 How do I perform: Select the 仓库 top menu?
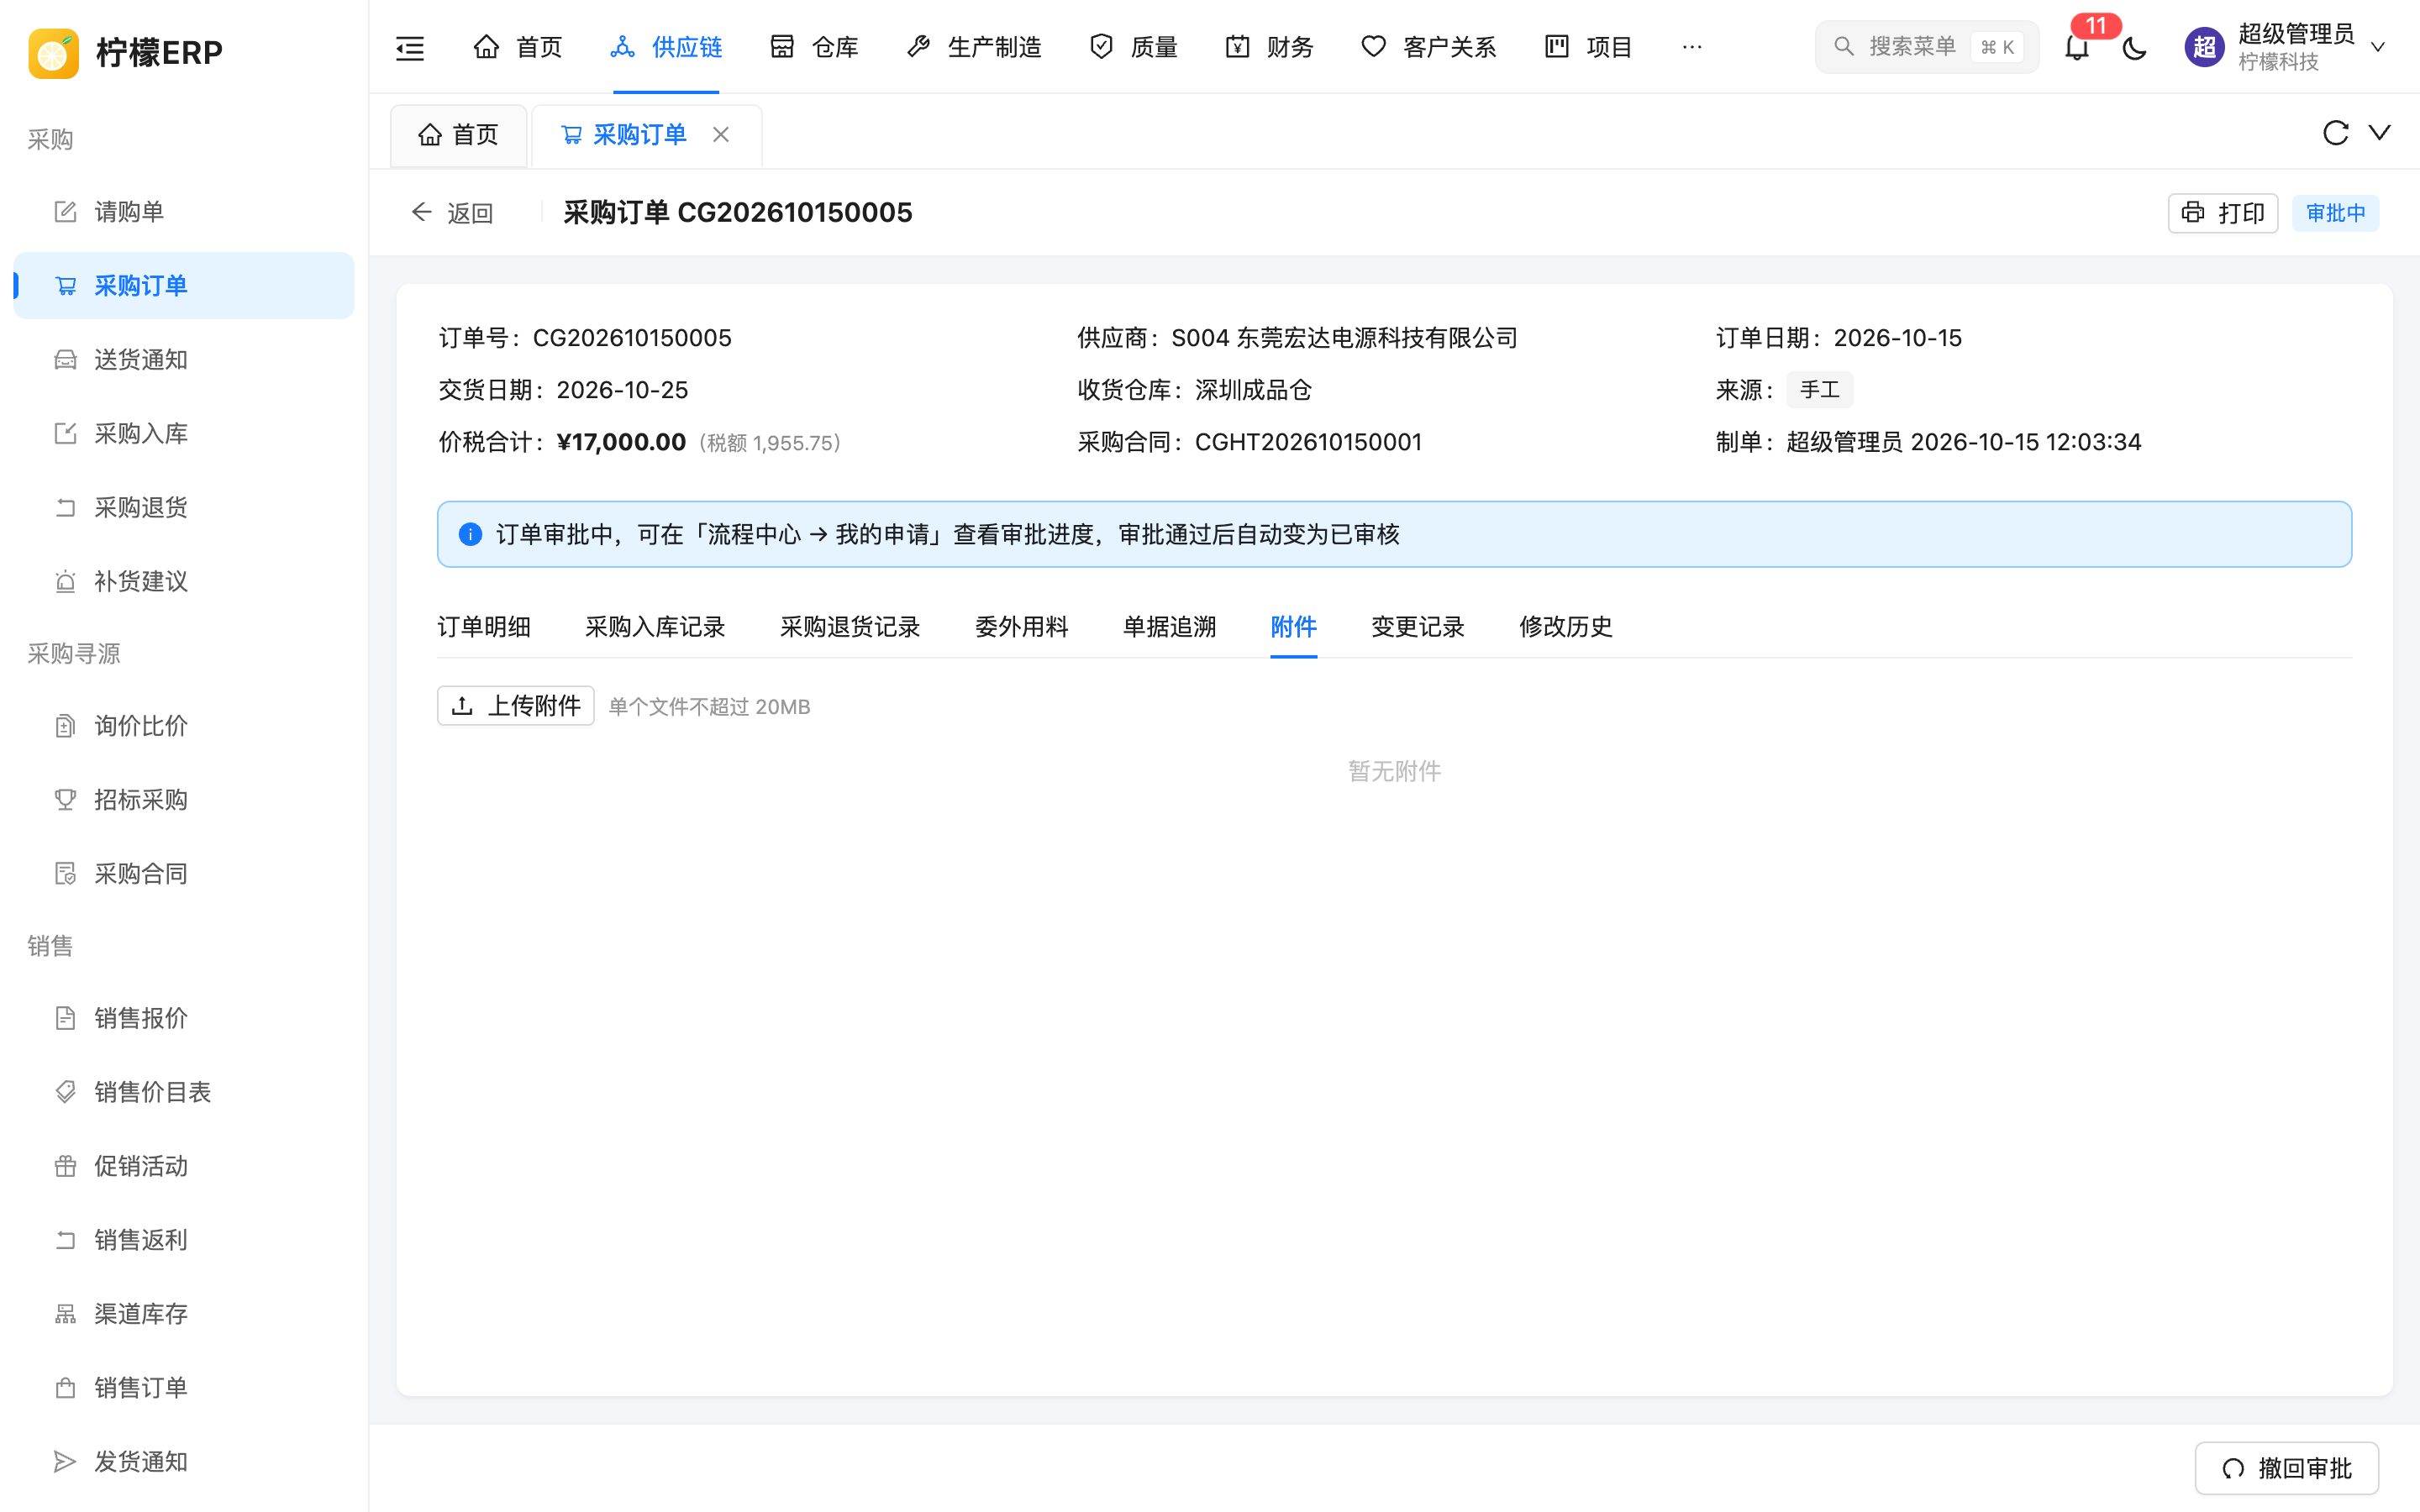(x=814, y=47)
